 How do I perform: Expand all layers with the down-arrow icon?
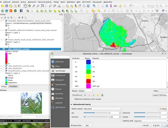click(19, 18)
